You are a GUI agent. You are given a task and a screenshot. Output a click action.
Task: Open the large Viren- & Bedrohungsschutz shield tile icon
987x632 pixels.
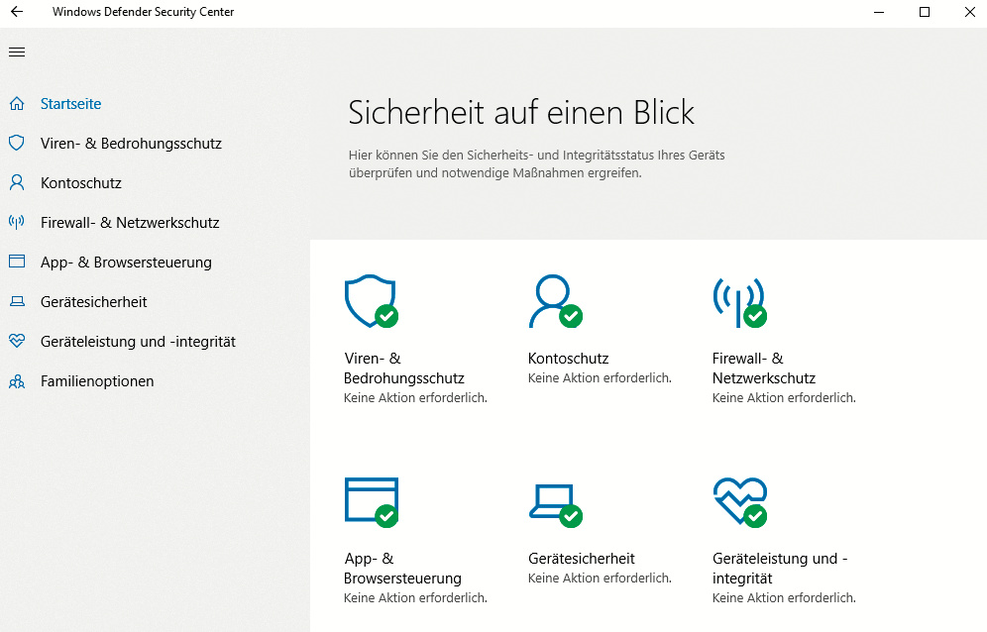pyautogui.click(x=371, y=301)
